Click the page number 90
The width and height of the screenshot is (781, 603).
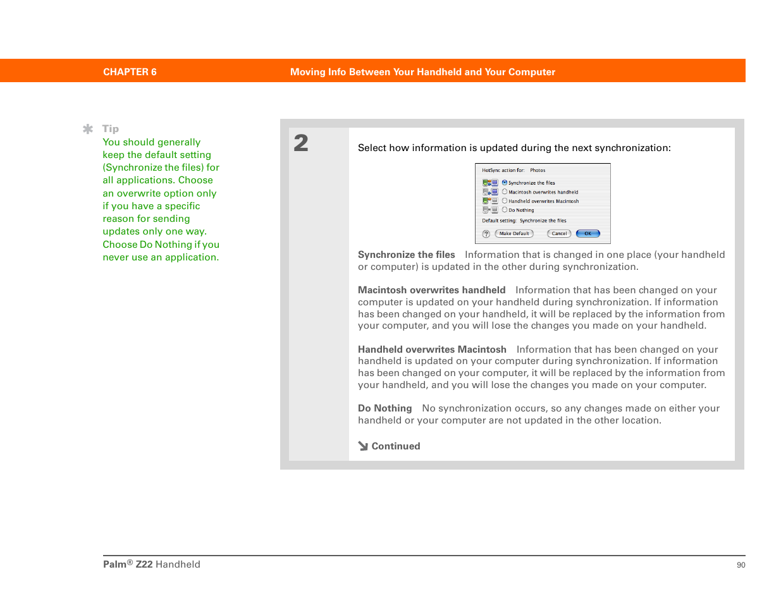741,565
